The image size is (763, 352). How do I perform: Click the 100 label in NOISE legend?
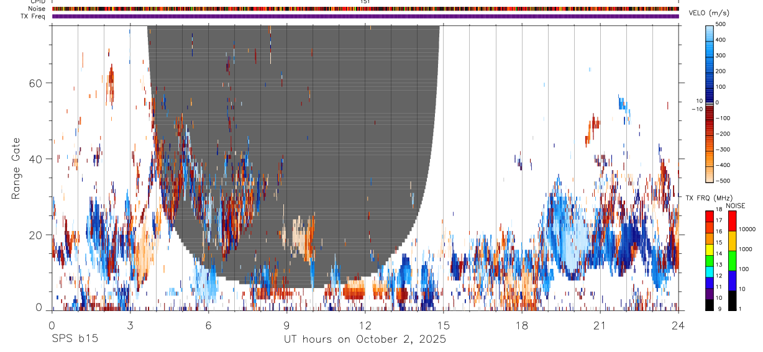click(x=744, y=269)
